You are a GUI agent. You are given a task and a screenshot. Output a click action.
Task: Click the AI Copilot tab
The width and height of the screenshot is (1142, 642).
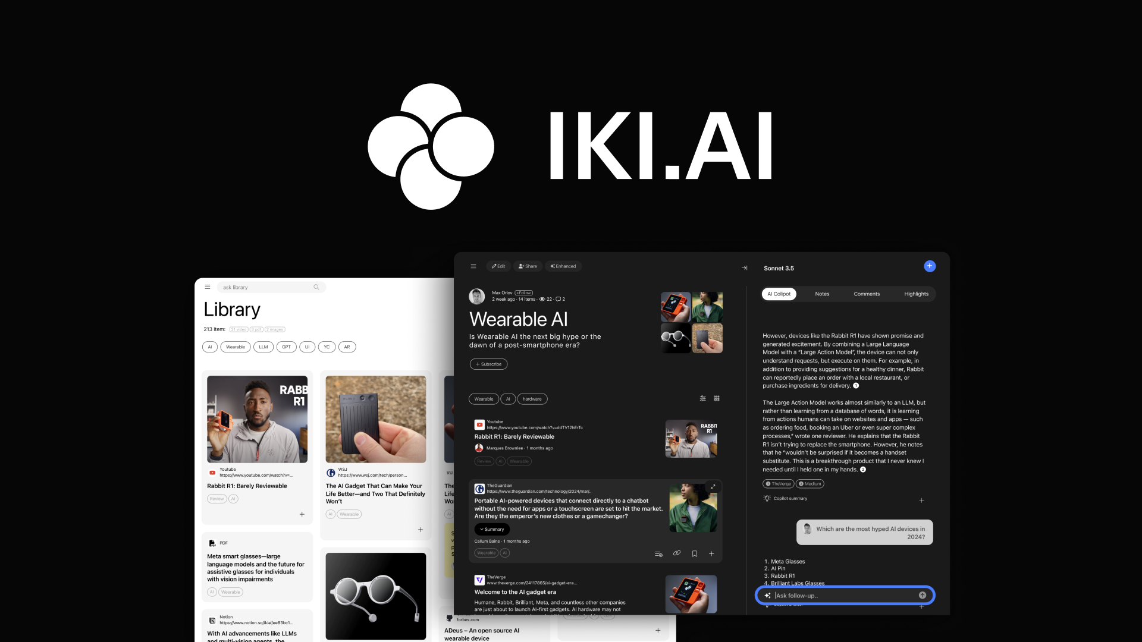click(778, 293)
